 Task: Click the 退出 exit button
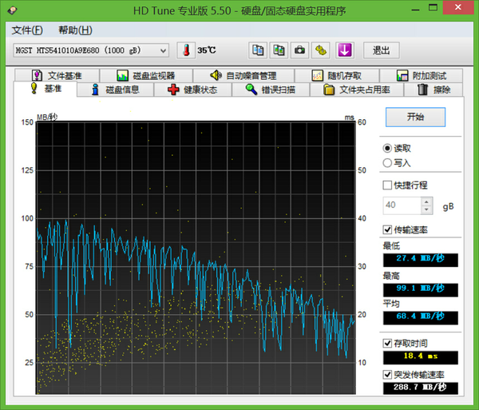tap(381, 50)
